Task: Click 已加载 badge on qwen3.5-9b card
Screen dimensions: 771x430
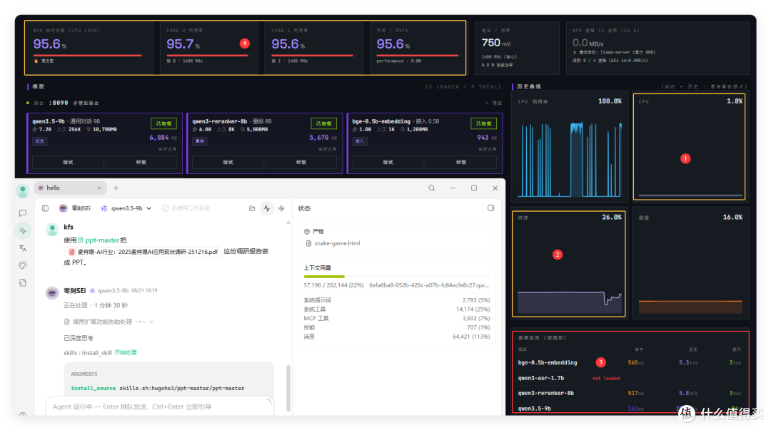Action: [163, 123]
